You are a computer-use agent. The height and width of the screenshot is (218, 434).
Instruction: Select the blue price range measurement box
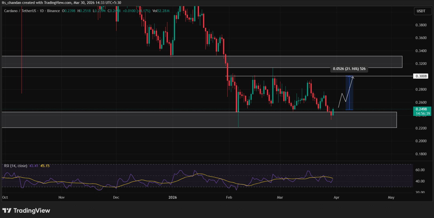349,94
